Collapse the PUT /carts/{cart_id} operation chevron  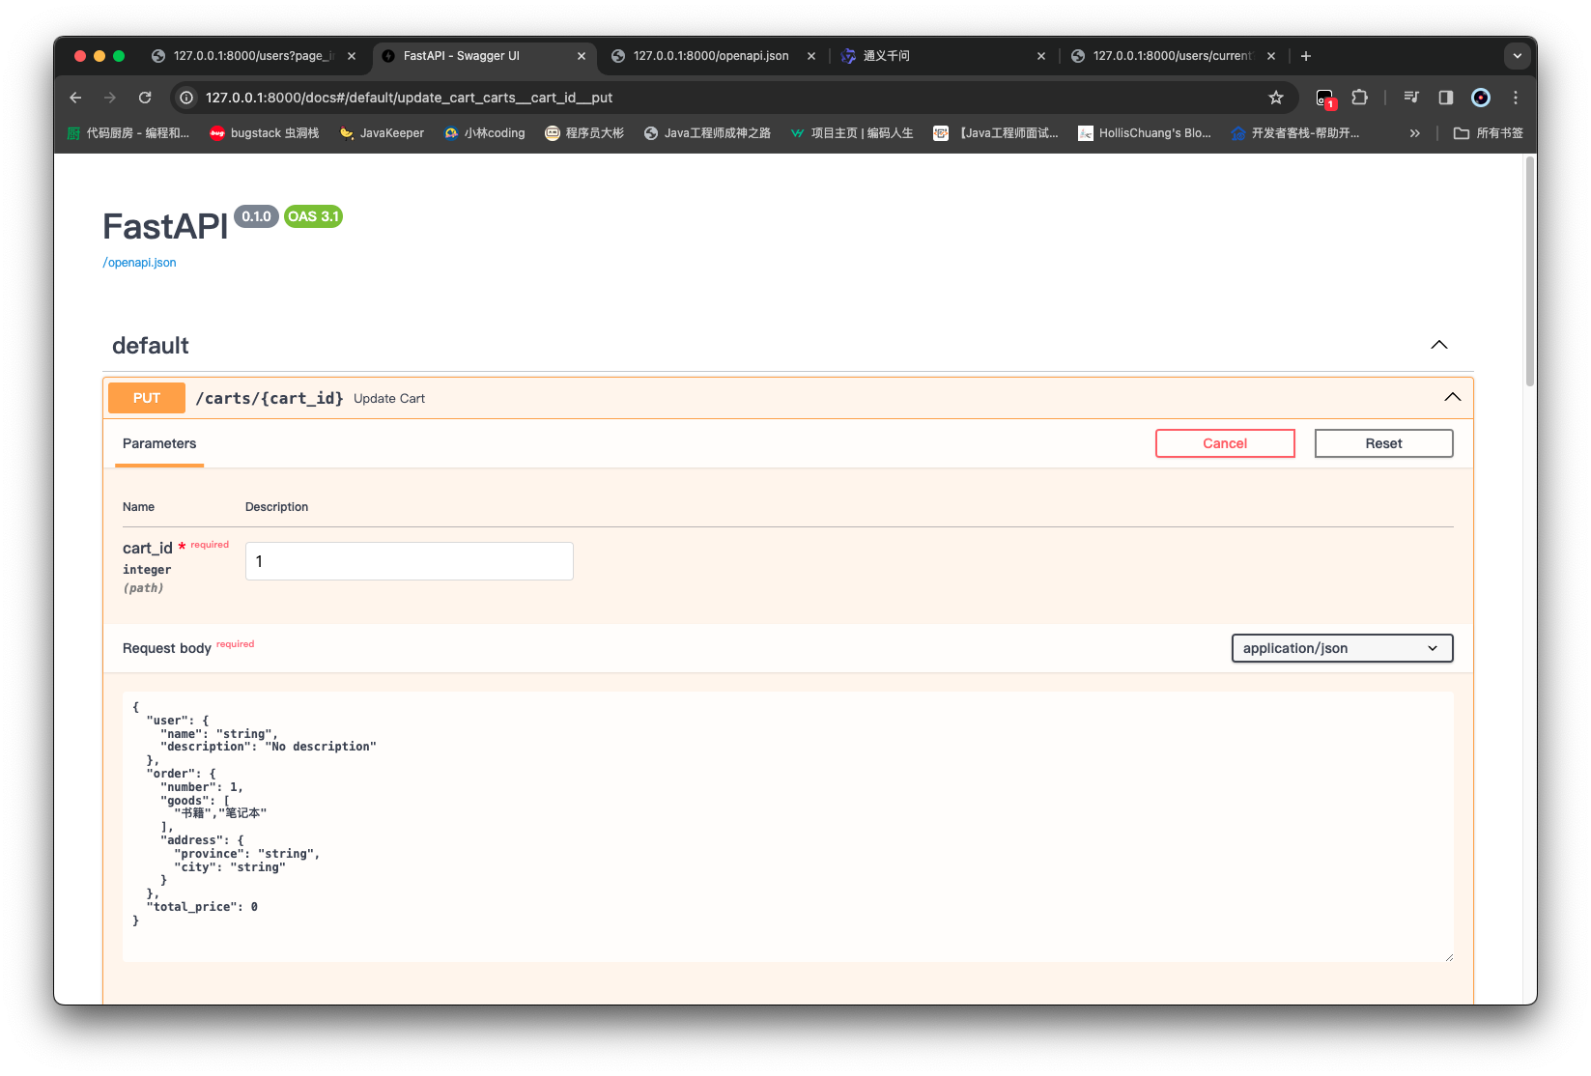tap(1453, 397)
